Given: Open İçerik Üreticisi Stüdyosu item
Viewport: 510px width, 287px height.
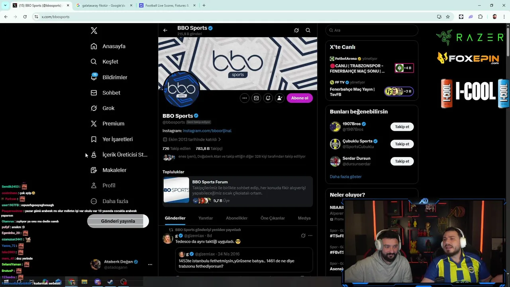Looking at the screenshot, I should [x=119, y=155].
